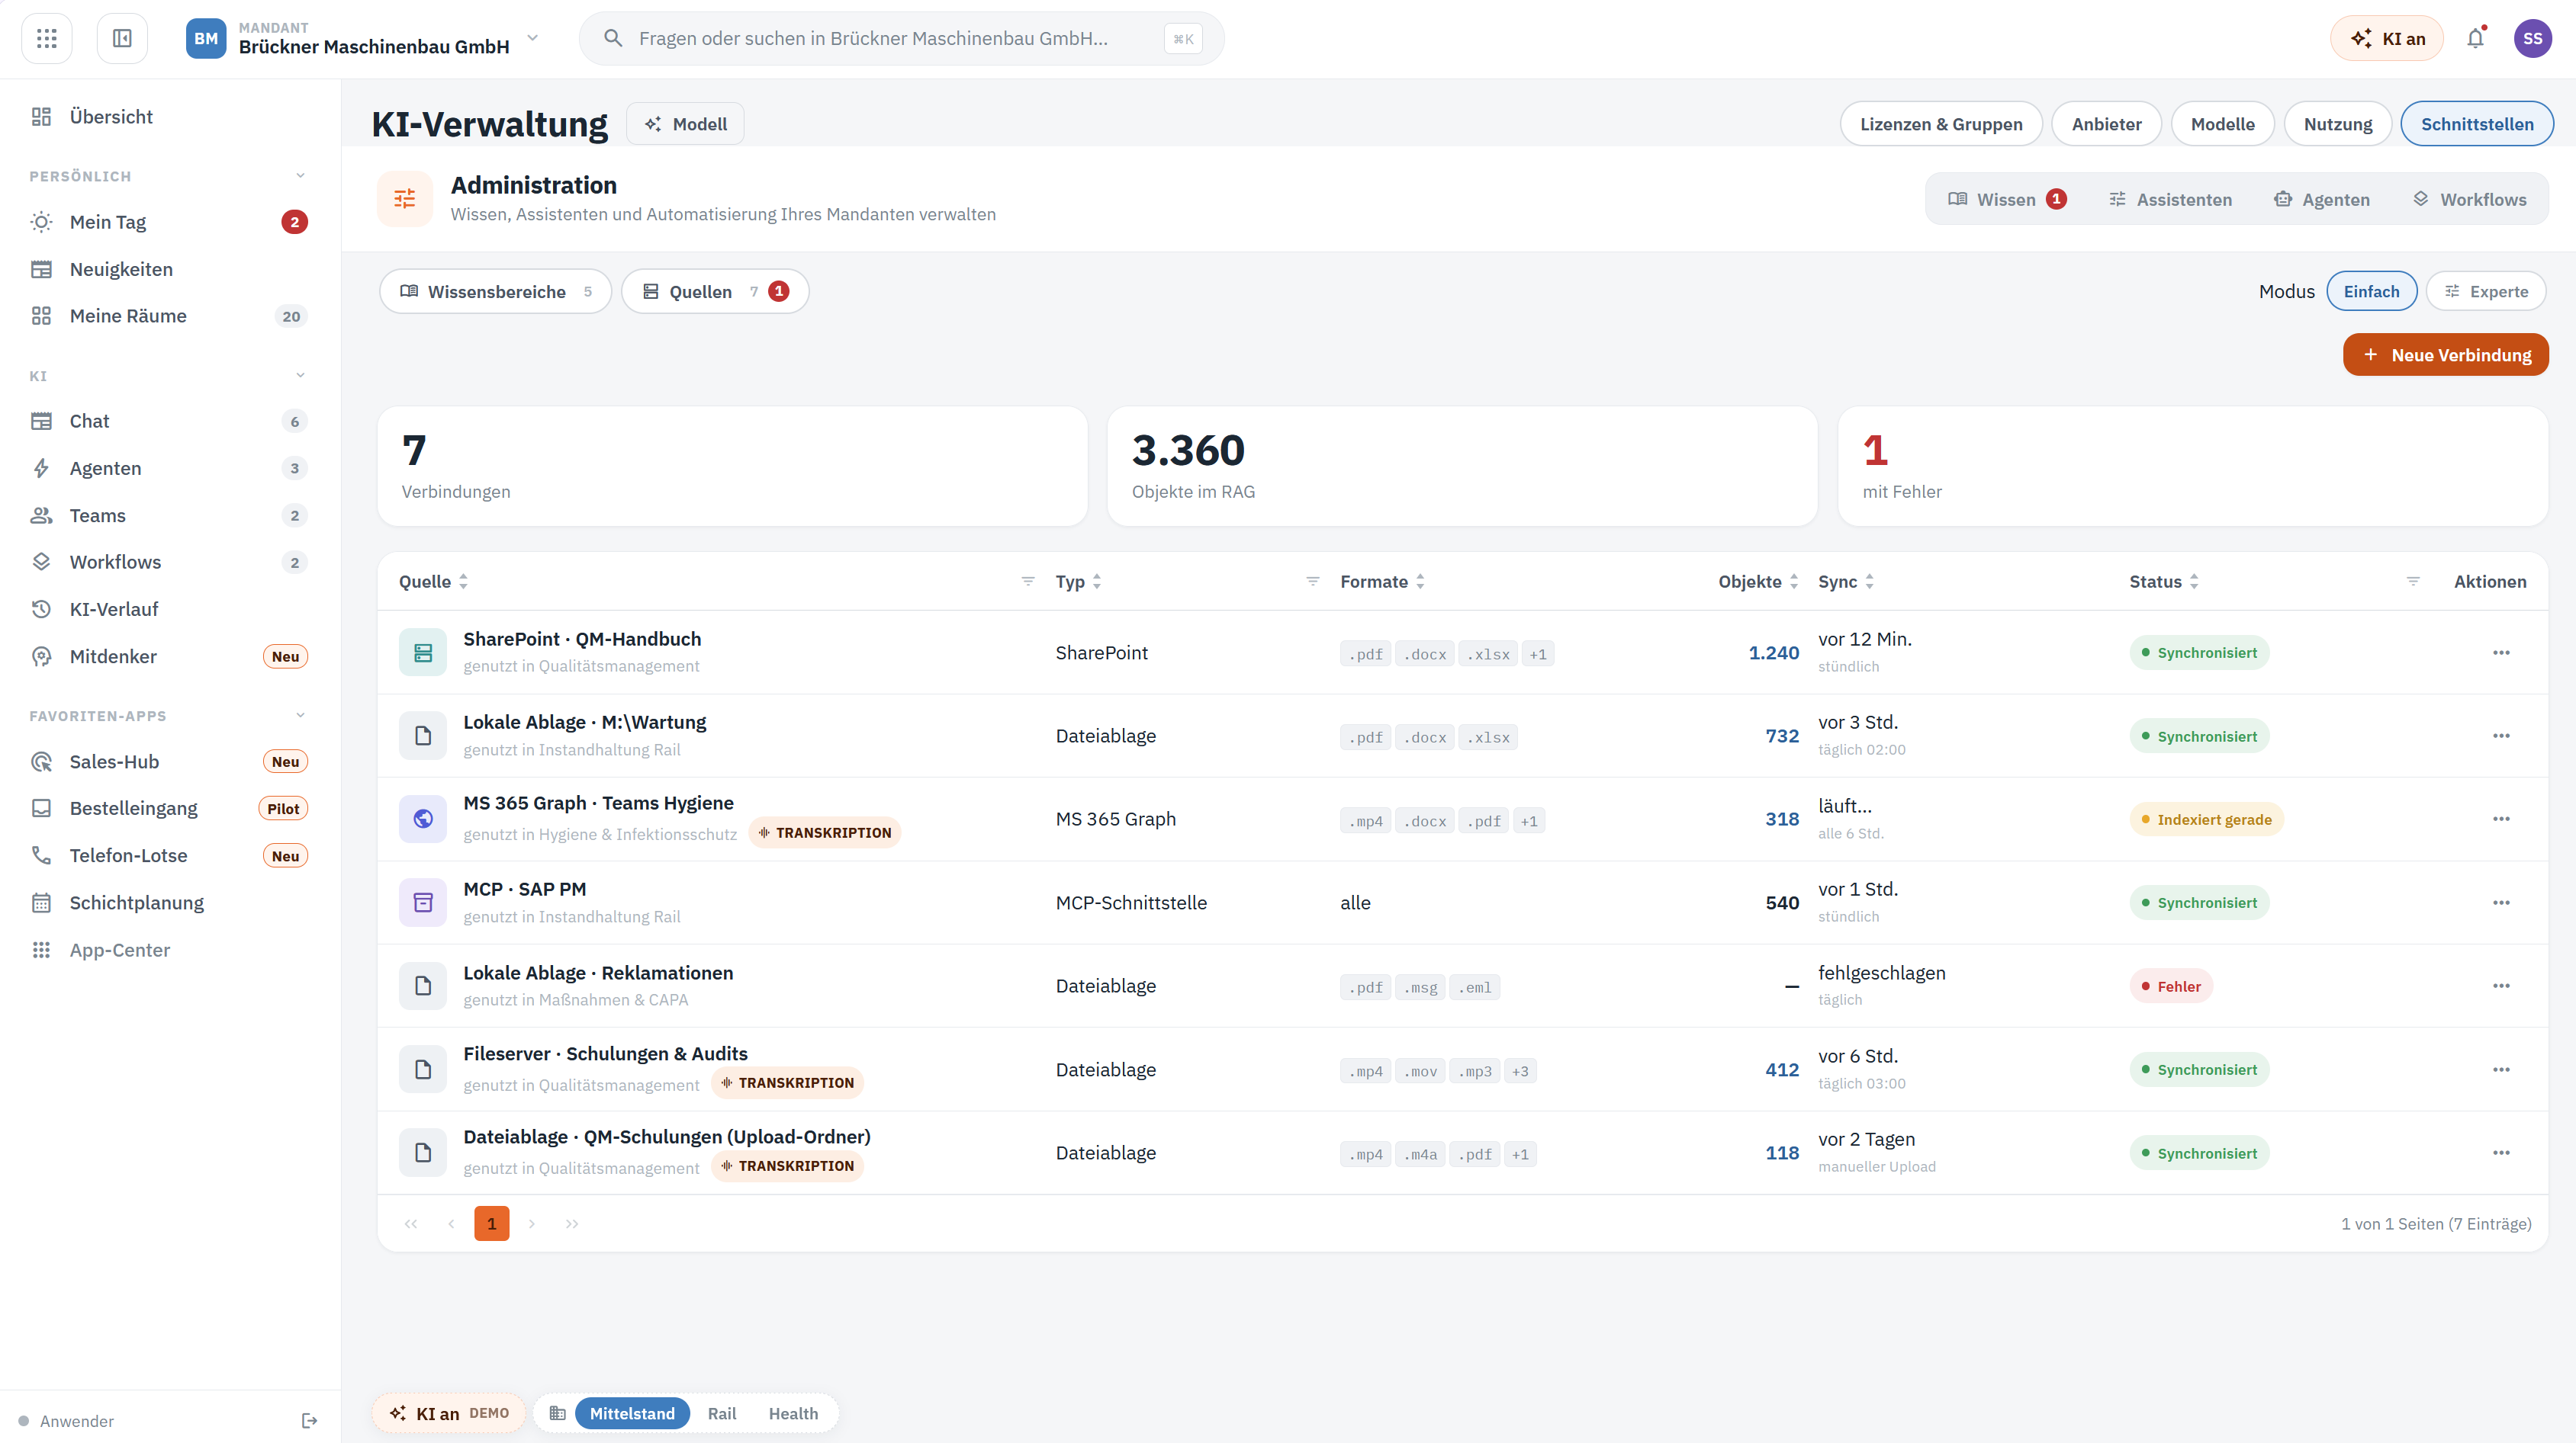This screenshot has width=2576, height=1443.
Task: Switch to the Assistenten administration tab
Action: pyautogui.click(x=2170, y=199)
